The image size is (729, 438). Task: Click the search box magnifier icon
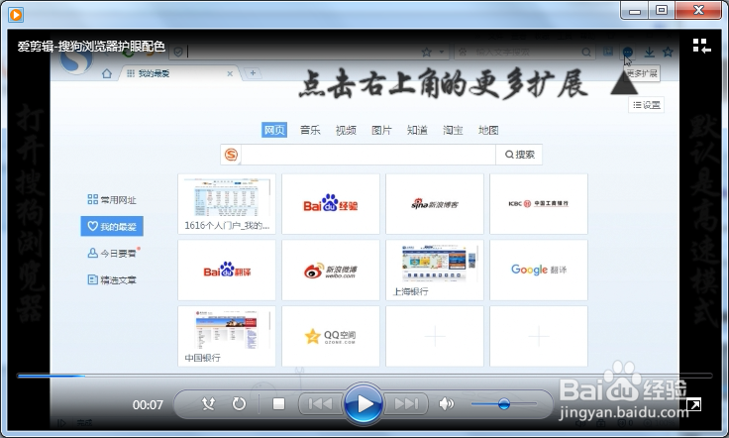tap(586, 53)
